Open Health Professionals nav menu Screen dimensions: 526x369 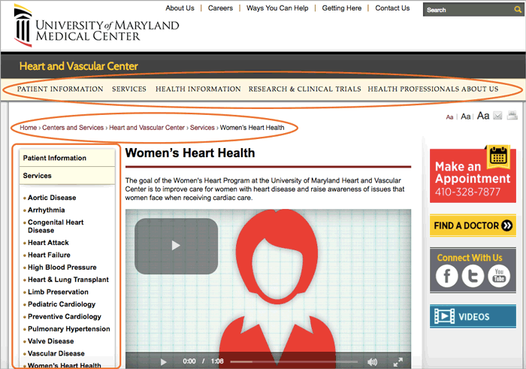413,89
